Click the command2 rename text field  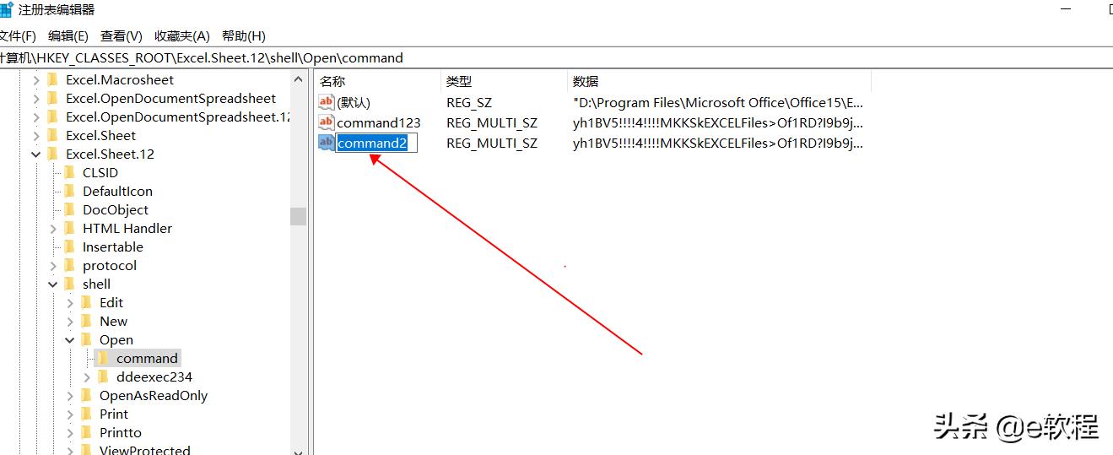pyautogui.click(x=376, y=143)
